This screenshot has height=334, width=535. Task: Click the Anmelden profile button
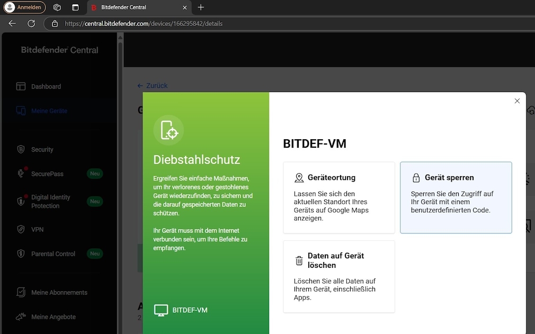24,7
